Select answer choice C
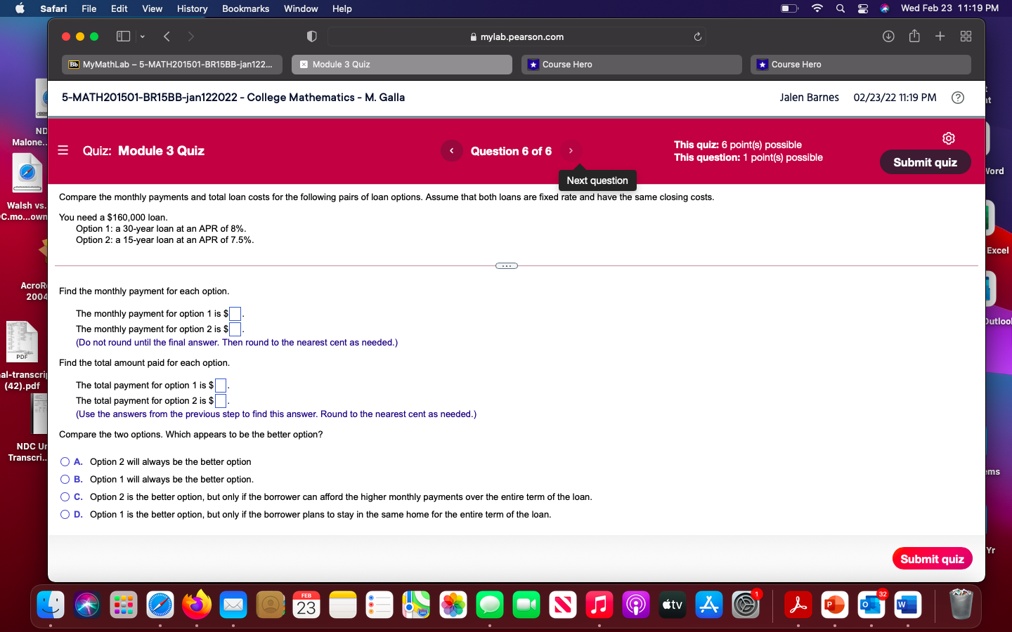Viewport: 1012px width, 632px height. pos(65,497)
